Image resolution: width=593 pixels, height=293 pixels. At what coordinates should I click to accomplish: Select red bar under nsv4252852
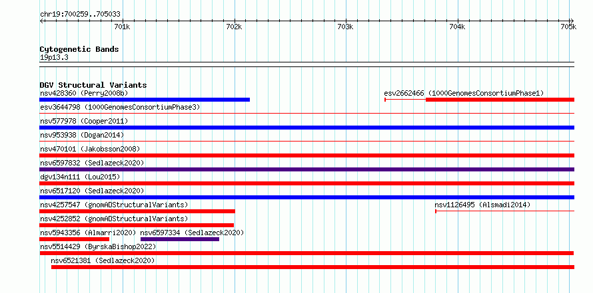pyautogui.click(x=137, y=225)
